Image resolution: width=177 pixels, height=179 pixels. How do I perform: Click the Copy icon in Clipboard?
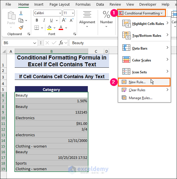pyautogui.click(x=21, y=20)
